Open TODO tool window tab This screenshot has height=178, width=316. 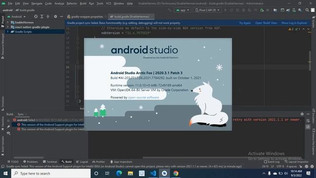(x=13, y=162)
